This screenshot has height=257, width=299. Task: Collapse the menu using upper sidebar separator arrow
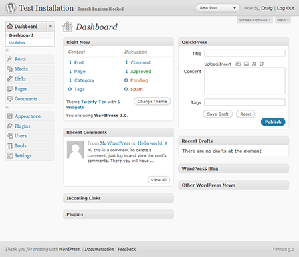point(7,50)
